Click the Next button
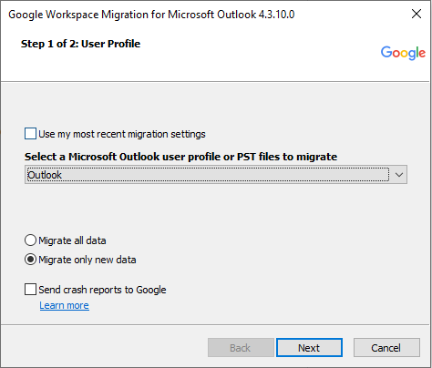 [309, 348]
